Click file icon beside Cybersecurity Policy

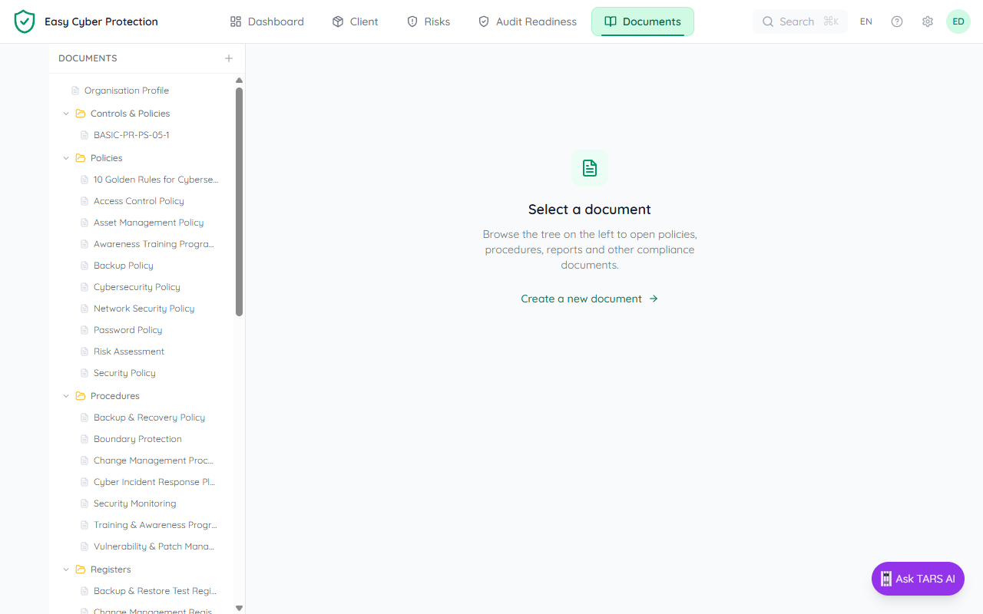point(85,287)
